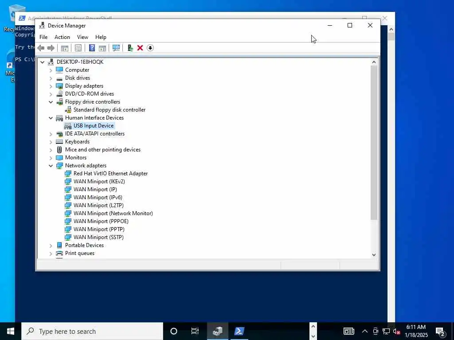Image resolution: width=454 pixels, height=340 pixels.
Task: Open Cortana circle icon on taskbar
Action: [174, 331]
